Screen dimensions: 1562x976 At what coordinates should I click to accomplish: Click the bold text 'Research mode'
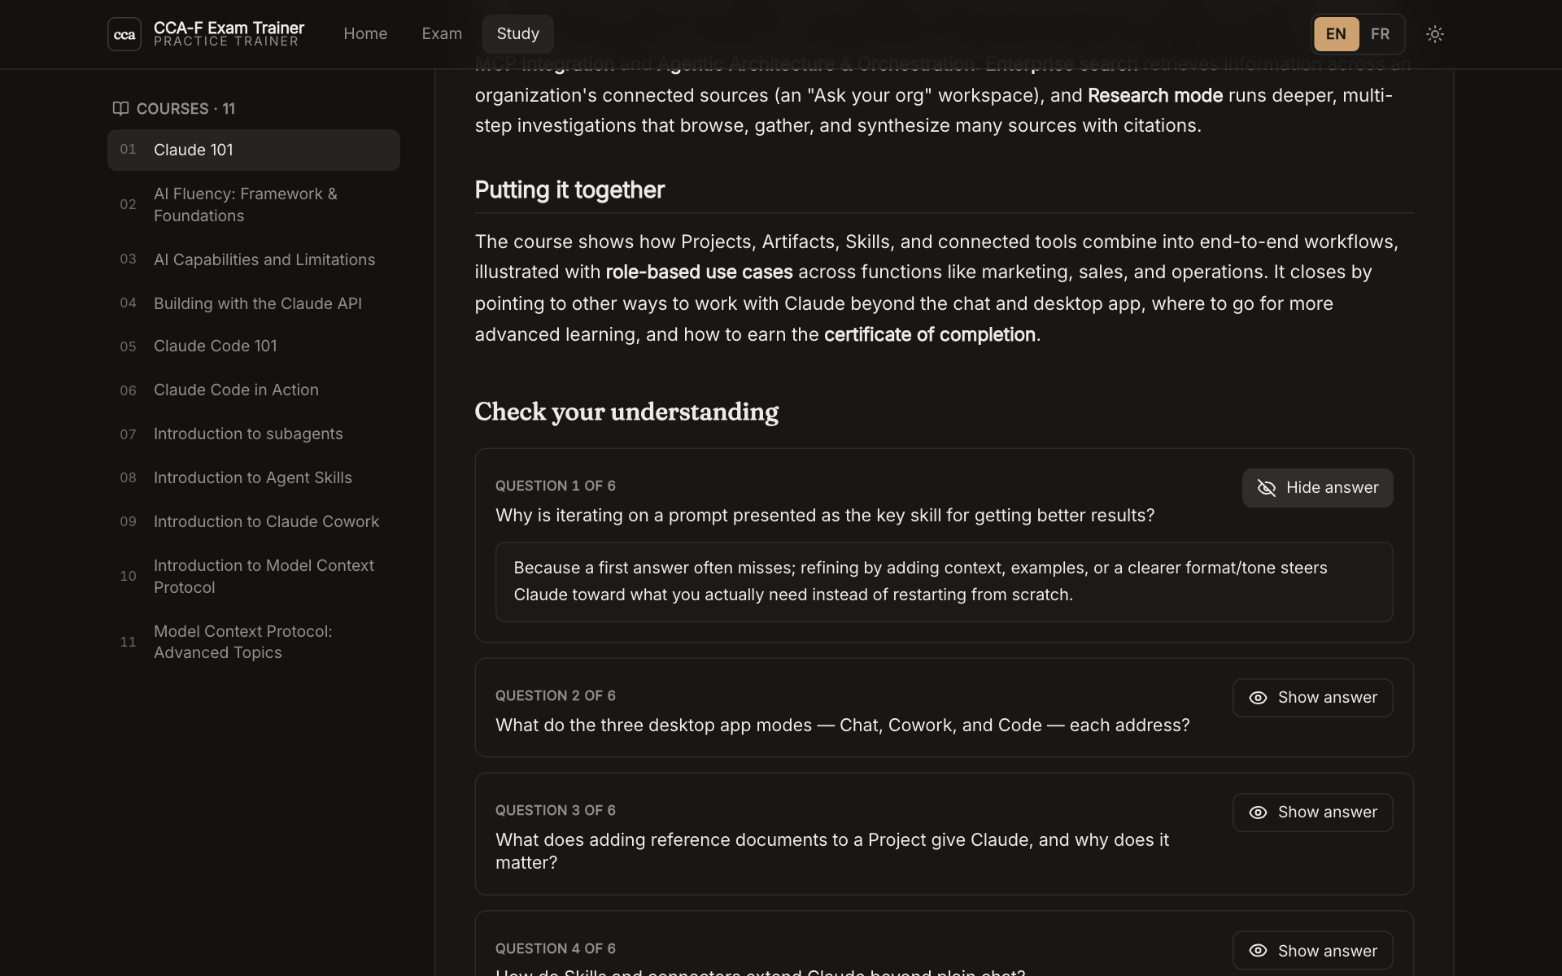(1155, 96)
